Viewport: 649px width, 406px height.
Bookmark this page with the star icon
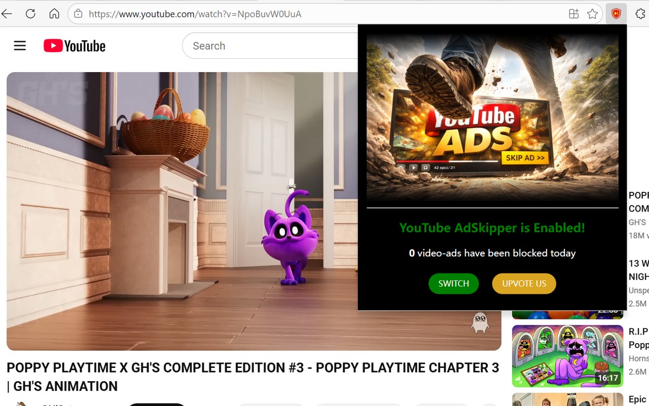pyautogui.click(x=592, y=14)
